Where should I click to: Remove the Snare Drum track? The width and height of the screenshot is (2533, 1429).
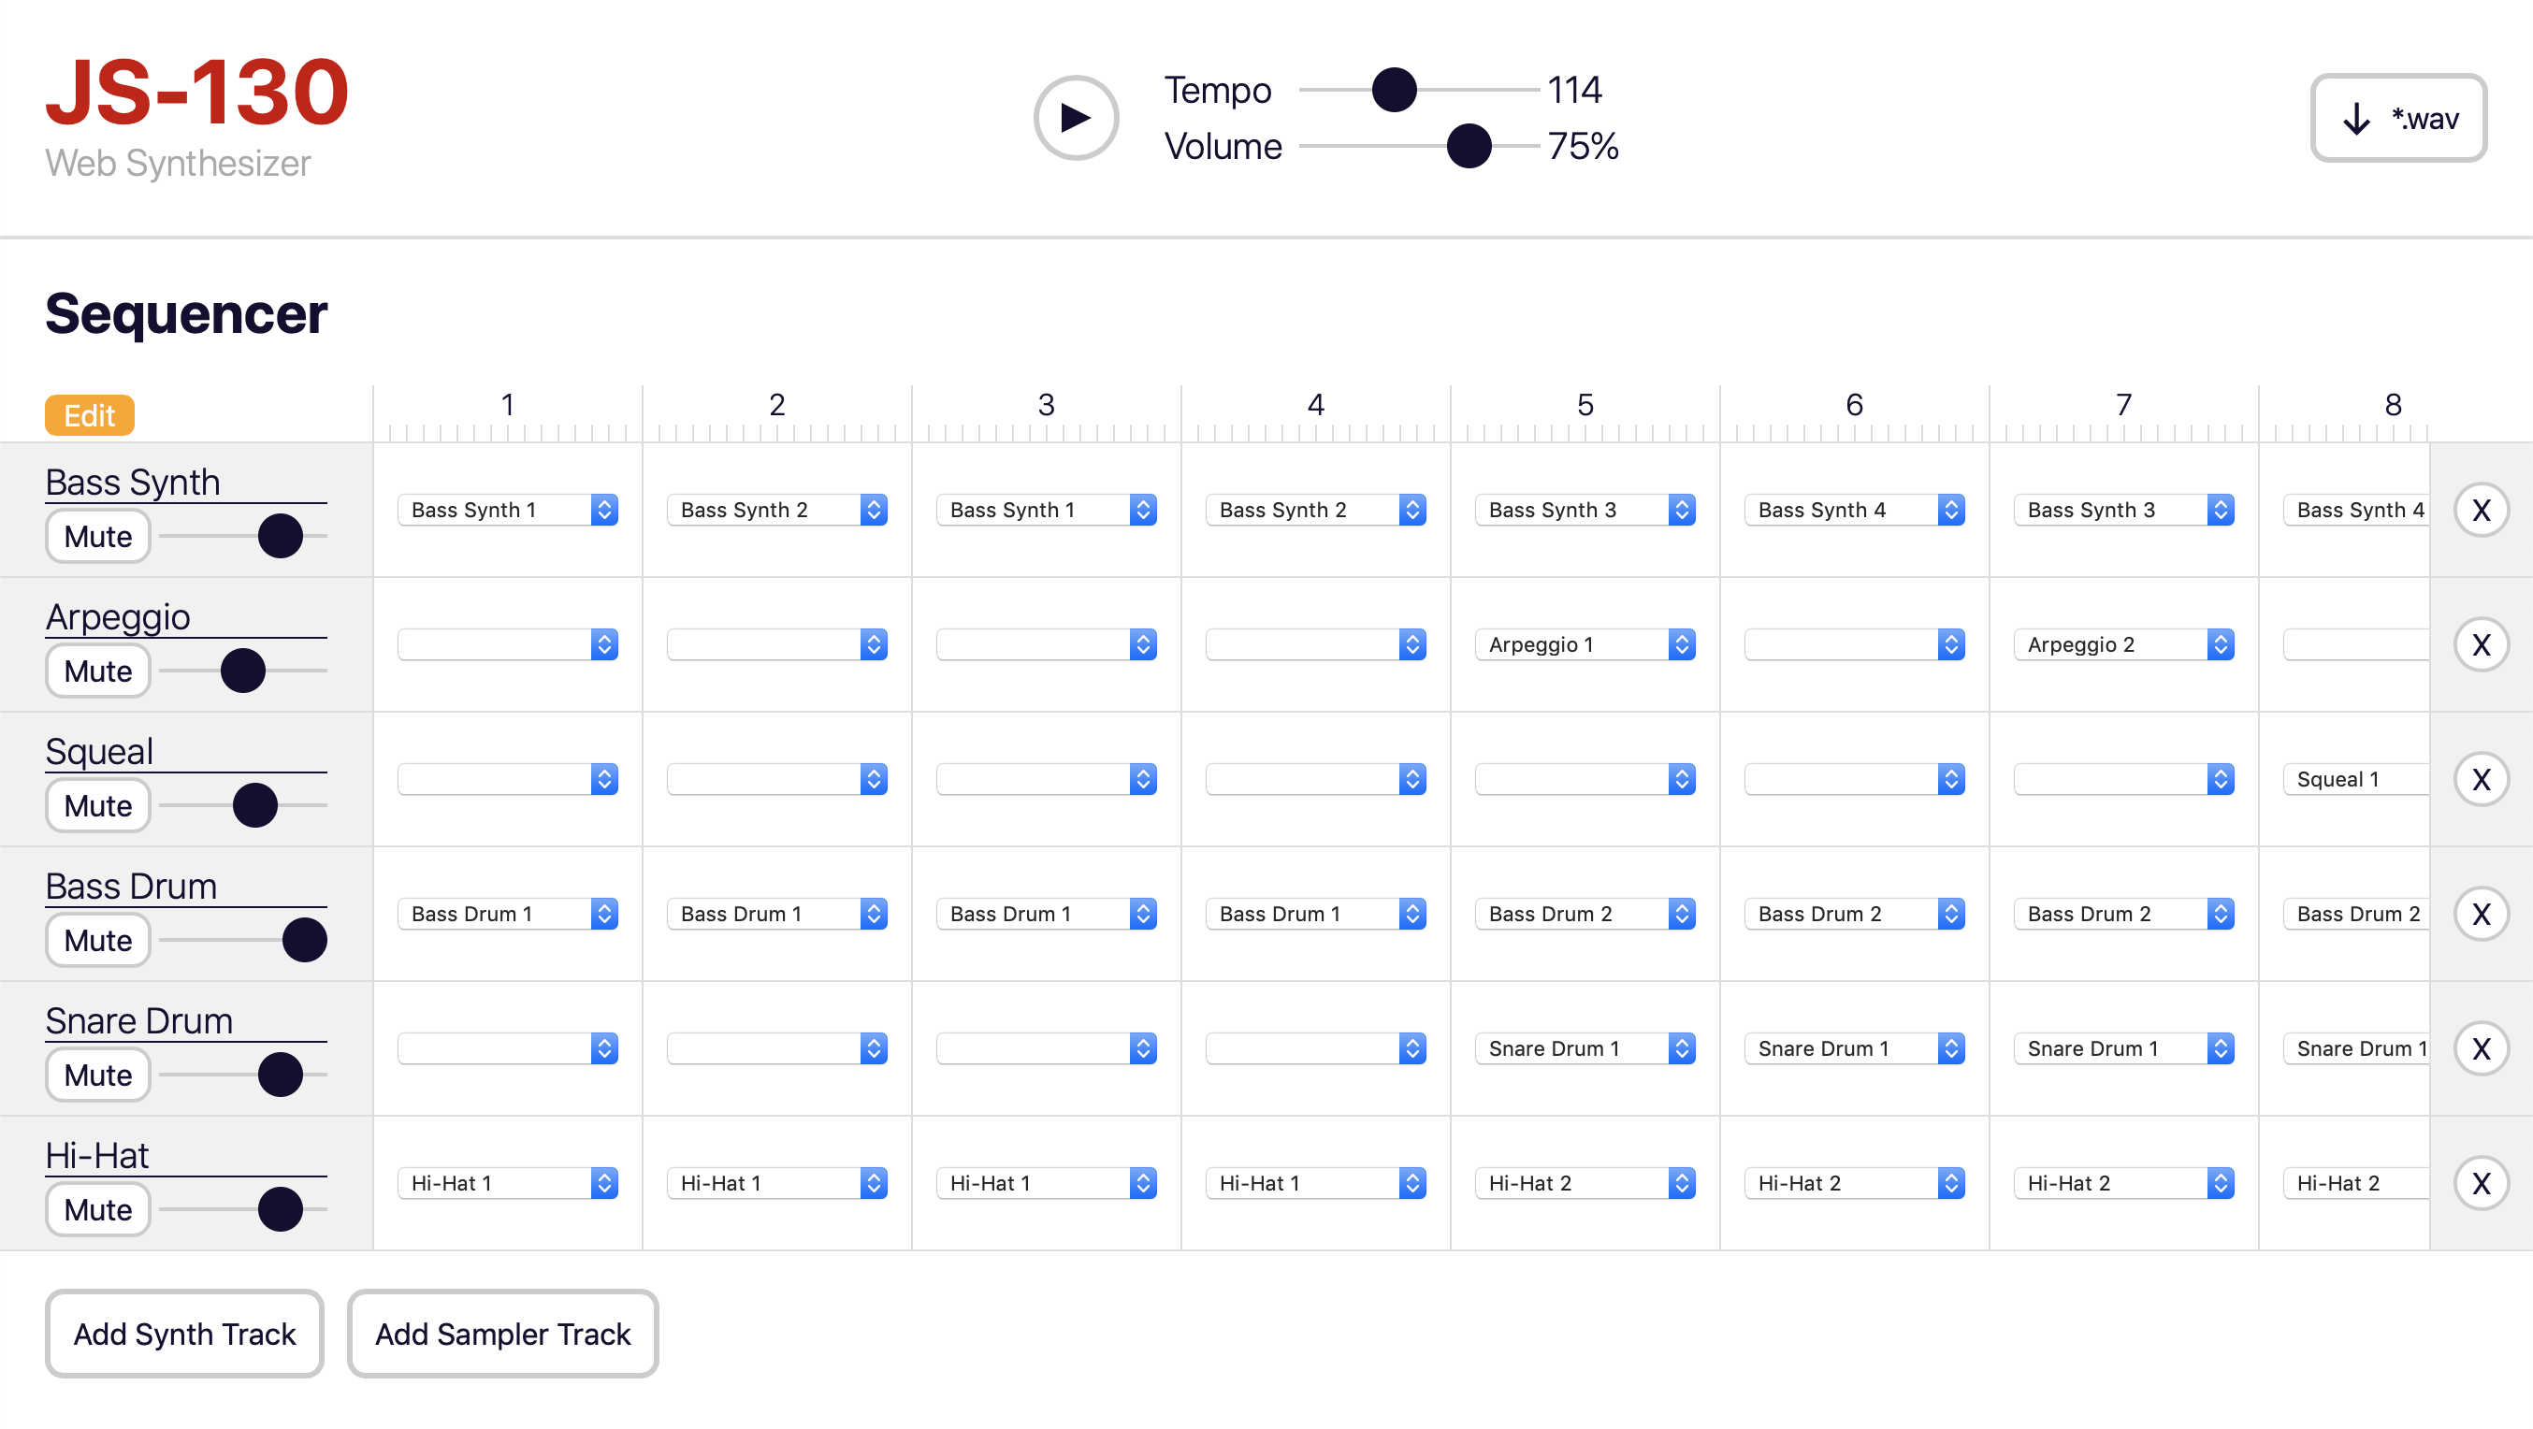click(x=2480, y=1048)
